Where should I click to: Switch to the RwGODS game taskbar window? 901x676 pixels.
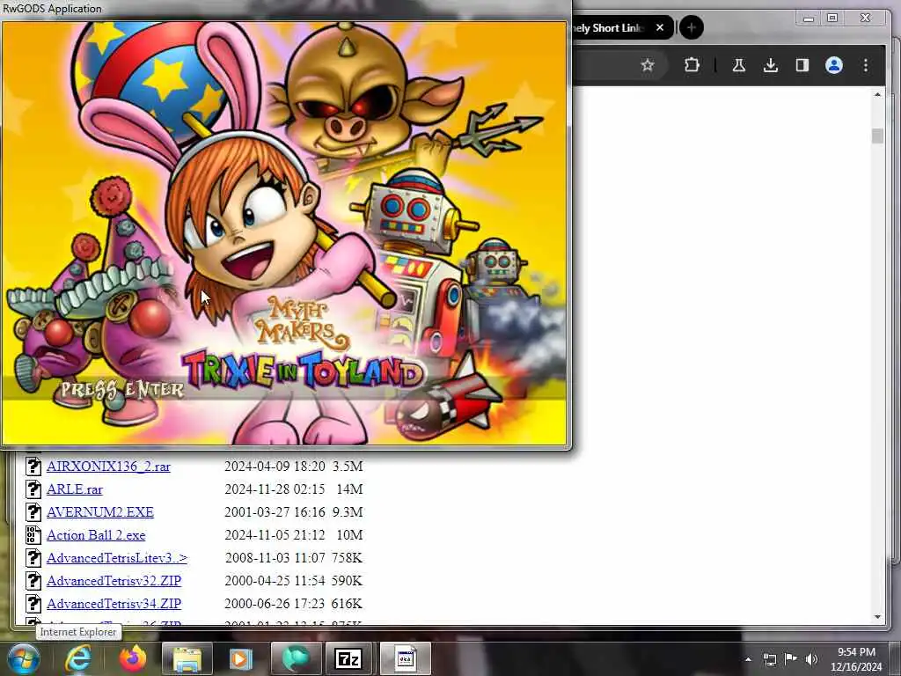[x=405, y=658]
